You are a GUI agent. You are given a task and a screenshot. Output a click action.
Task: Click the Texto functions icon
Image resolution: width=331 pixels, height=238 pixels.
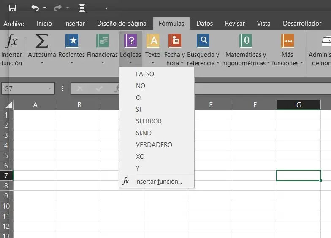click(153, 41)
